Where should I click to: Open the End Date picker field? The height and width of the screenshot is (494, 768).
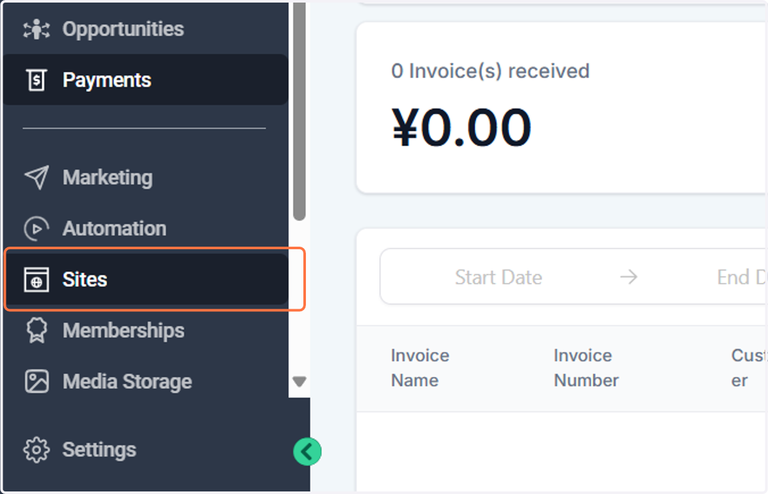[x=742, y=277]
